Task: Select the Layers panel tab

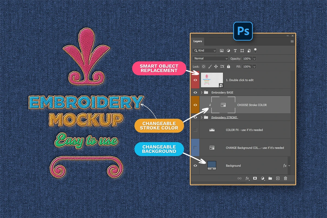Action: tap(198, 41)
